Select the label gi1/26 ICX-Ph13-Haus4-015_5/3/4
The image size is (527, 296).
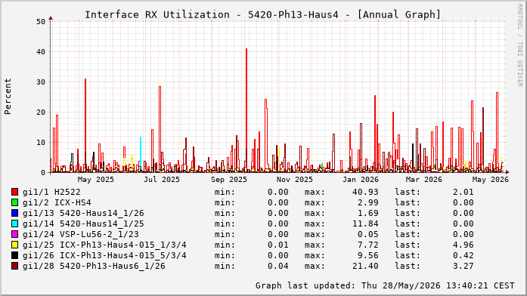pyautogui.click(x=104, y=255)
